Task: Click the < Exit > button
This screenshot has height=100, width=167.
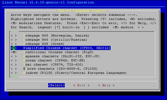Action: [x=81, y=85]
